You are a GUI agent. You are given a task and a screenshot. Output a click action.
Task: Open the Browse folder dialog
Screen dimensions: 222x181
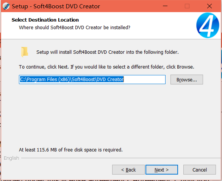pyautogui.click(x=187, y=80)
